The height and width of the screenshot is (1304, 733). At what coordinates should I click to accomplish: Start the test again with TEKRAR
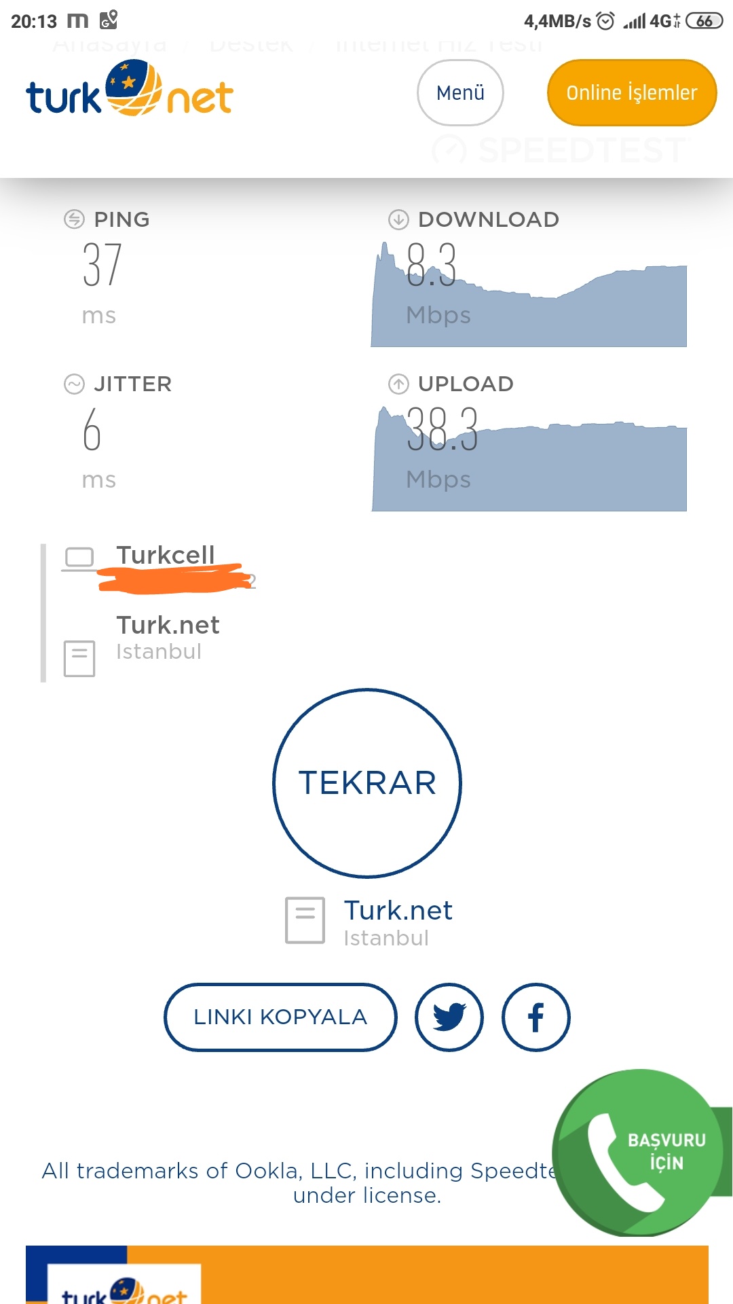367,783
